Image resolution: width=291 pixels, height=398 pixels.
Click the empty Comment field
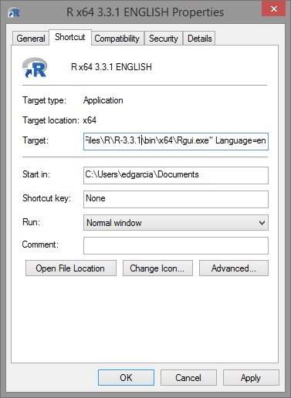pos(176,245)
